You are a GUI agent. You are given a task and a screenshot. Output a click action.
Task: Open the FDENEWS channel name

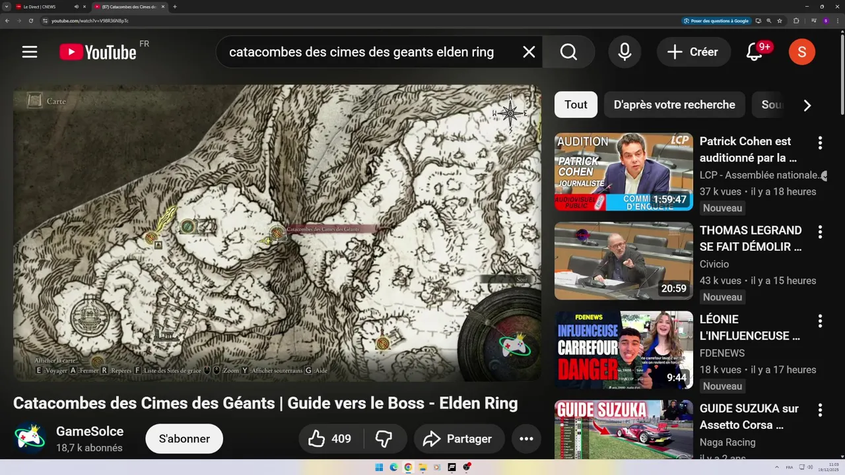(722, 354)
